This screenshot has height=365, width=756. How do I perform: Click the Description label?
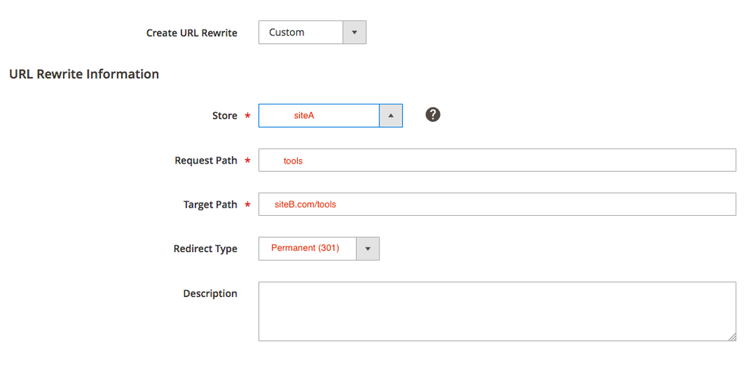pos(210,294)
